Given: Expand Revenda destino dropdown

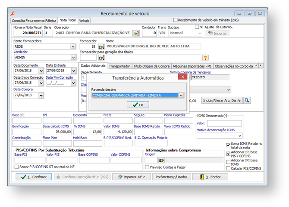Looking at the screenshot, I should tap(181, 96).
